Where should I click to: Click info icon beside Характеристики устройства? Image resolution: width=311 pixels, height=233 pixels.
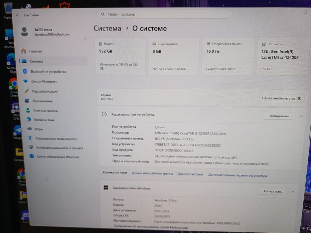[x=104, y=114]
